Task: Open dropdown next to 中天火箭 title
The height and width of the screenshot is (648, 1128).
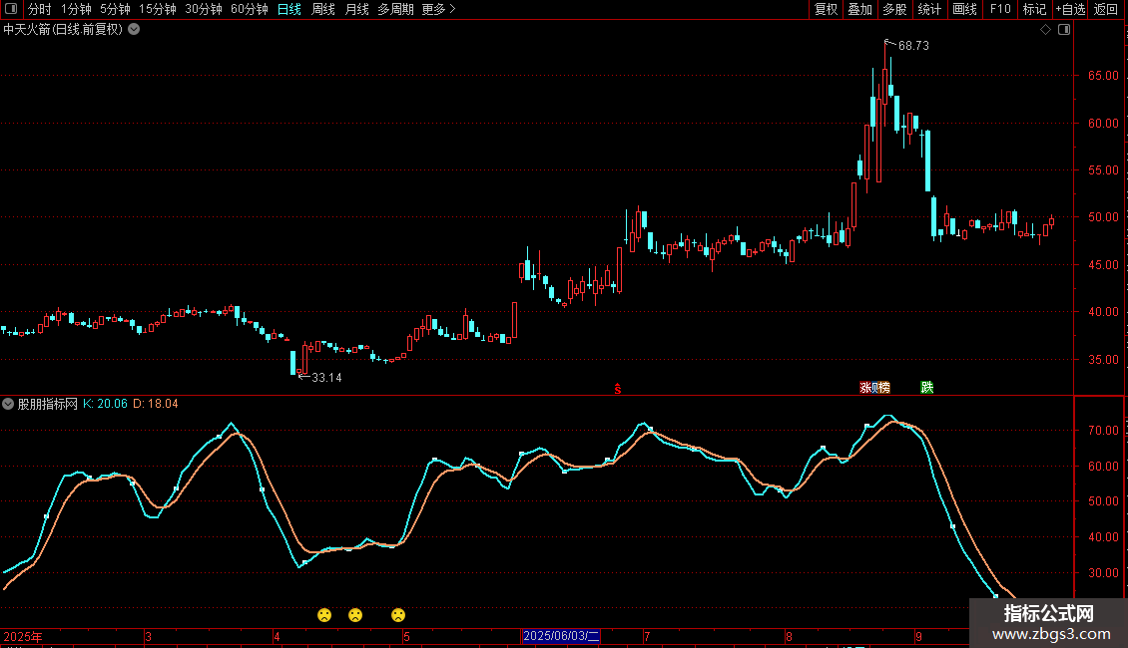Action: pos(134,30)
